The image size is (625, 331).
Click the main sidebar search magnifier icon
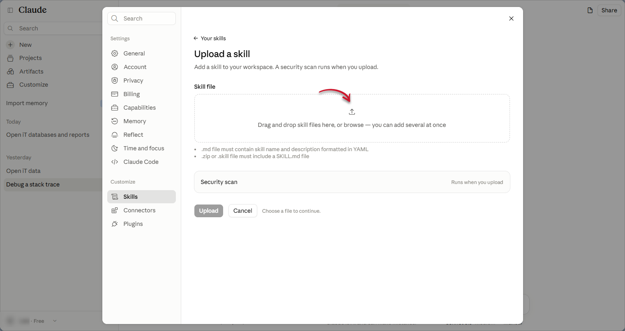pos(11,28)
